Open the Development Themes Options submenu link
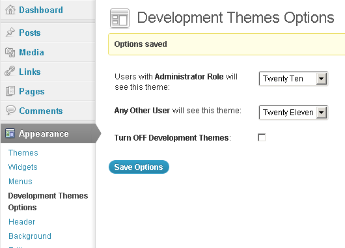This screenshot has width=345, height=248. tap(48, 201)
